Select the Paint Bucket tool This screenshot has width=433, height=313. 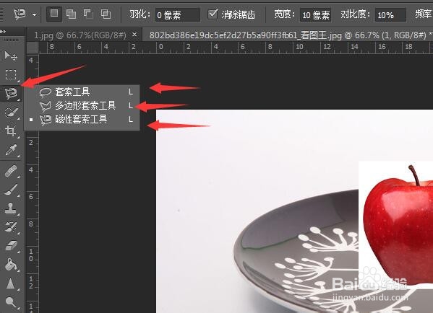coord(11,265)
